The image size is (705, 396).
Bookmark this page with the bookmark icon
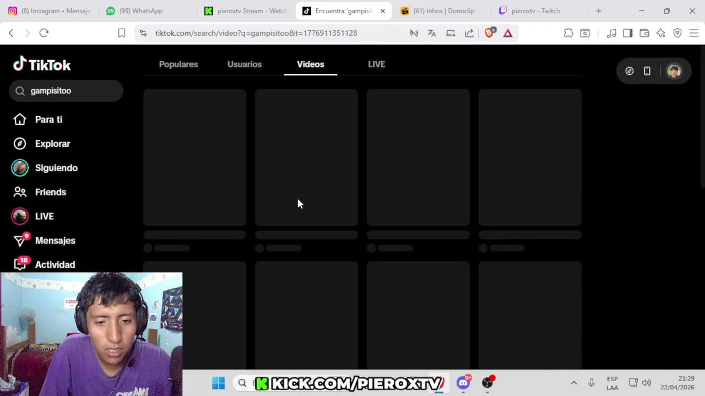click(122, 33)
